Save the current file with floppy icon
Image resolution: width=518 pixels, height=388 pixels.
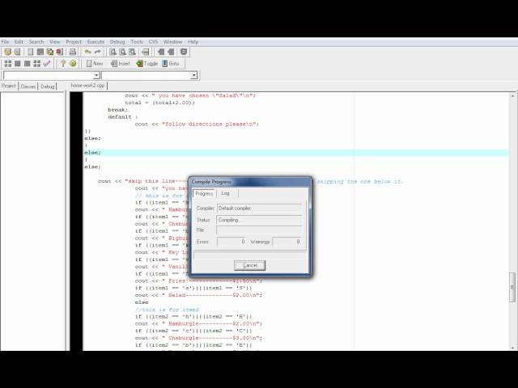pos(40,52)
